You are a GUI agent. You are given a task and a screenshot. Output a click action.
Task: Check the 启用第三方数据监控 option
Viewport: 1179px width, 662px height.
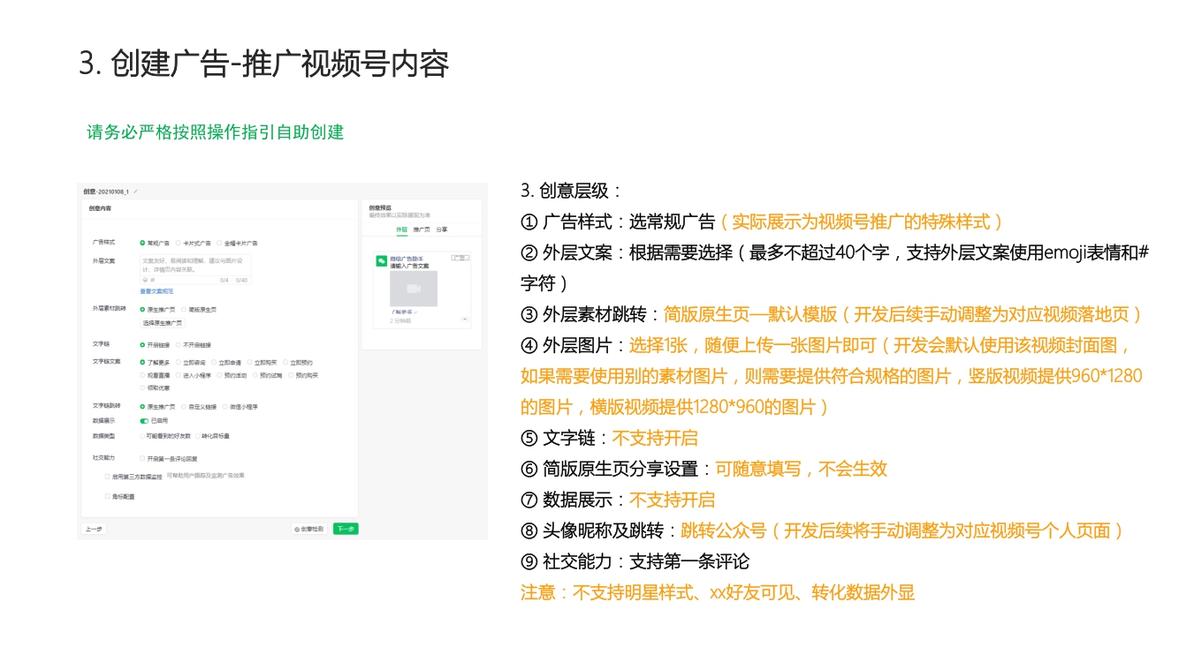(108, 476)
